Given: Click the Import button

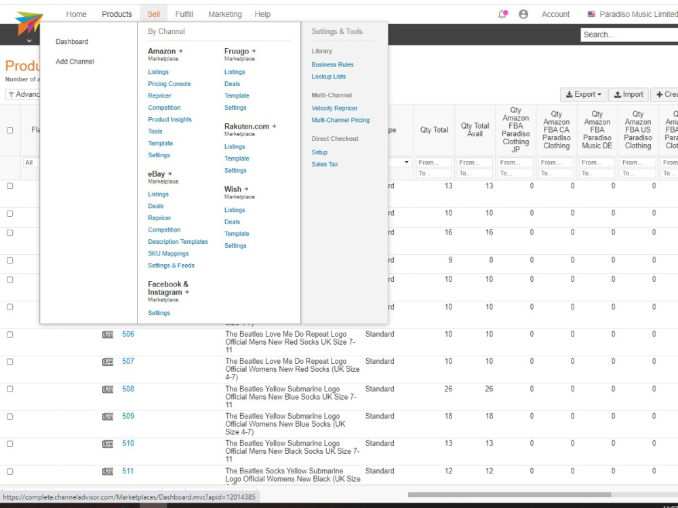Looking at the screenshot, I should [629, 95].
